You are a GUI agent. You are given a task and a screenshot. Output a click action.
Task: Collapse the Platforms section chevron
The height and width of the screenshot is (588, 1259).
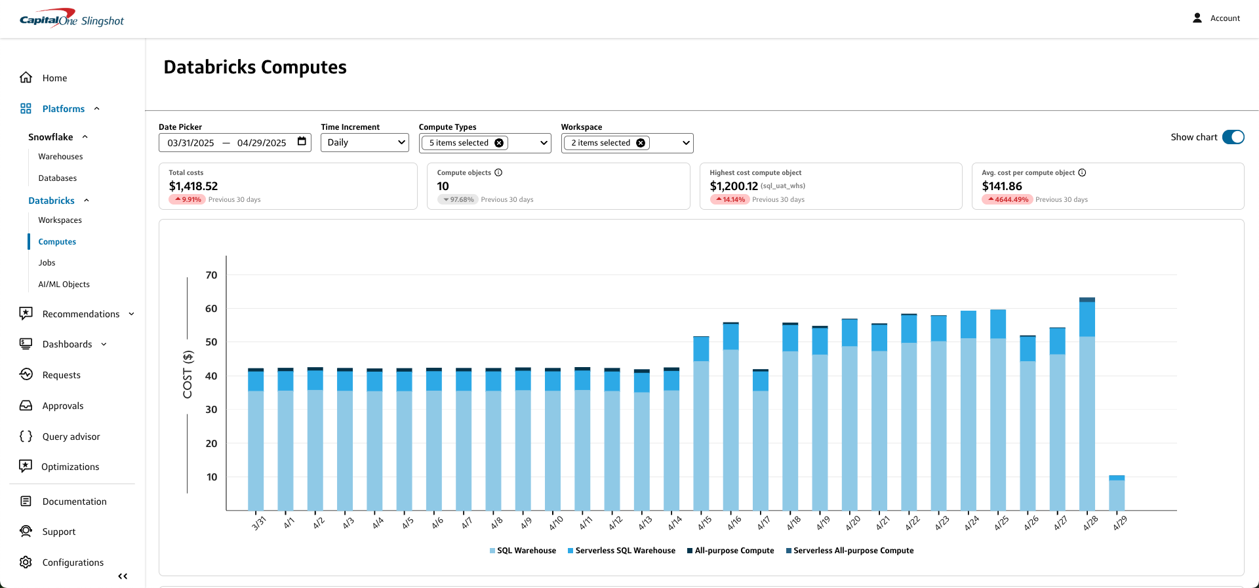[x=97, y=109]
